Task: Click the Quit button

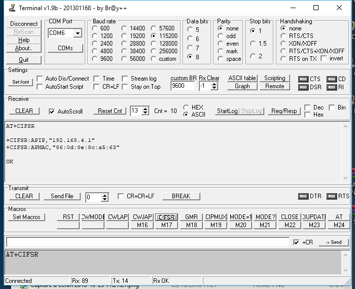Action: [24, 60]
